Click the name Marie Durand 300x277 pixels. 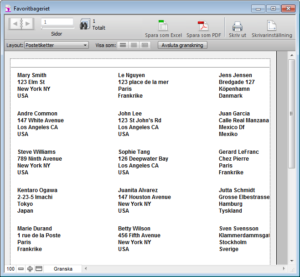(x=35, y=228)
